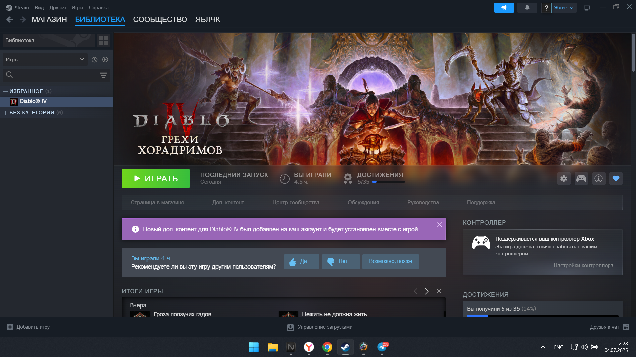Recommend the game with Да
The width and height of the screenshot is (636, 357).
pyautogui.click(x=301, y=261)
